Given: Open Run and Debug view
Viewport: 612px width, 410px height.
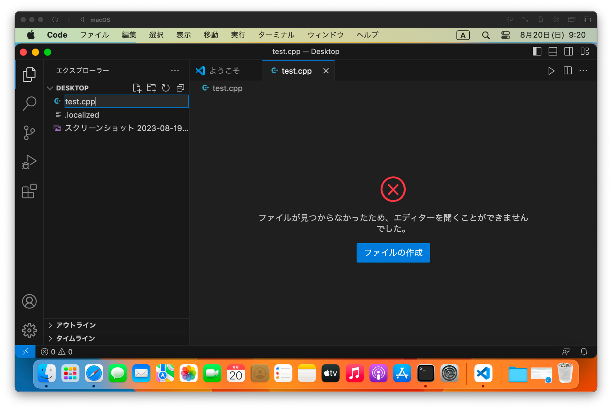Looking at the screenshot, I should [29, 162].
